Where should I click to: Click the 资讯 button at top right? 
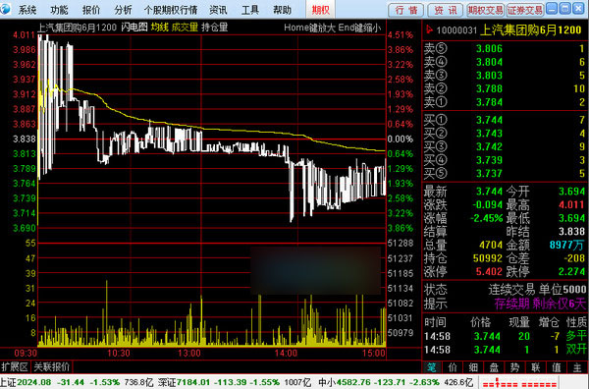coord(445,10)
